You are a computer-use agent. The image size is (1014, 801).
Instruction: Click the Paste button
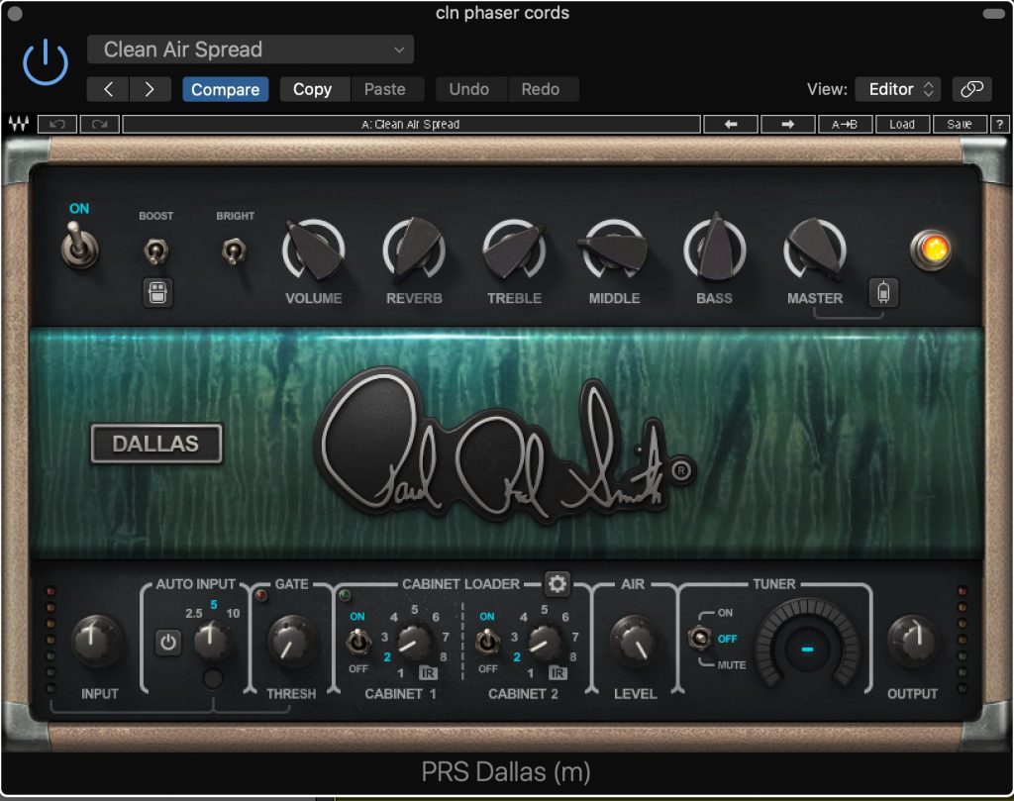click(x=387, y=89)
